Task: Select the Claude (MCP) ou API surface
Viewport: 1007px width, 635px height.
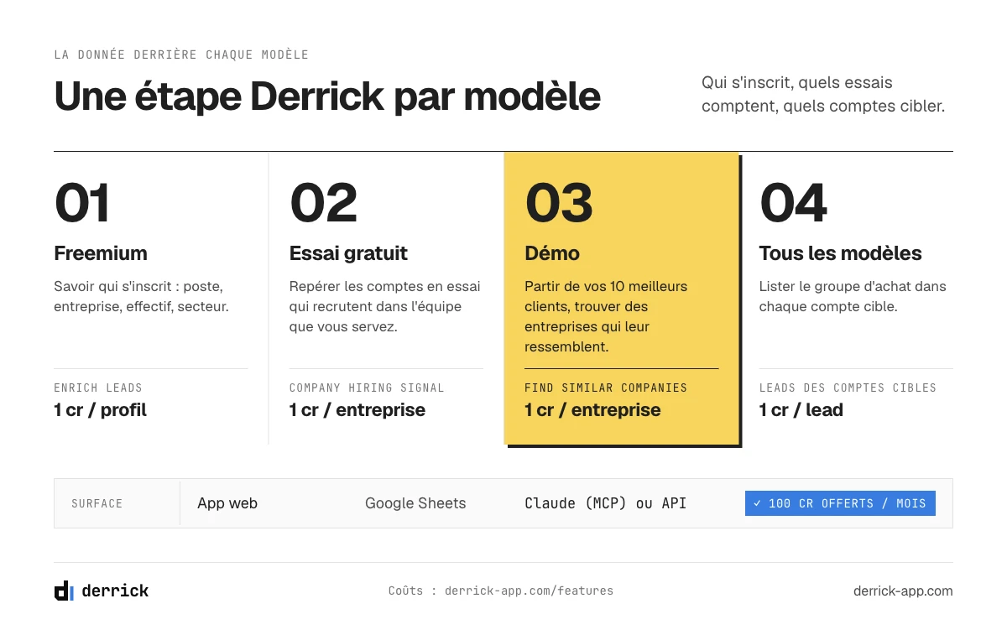Action: click(605, 503)
